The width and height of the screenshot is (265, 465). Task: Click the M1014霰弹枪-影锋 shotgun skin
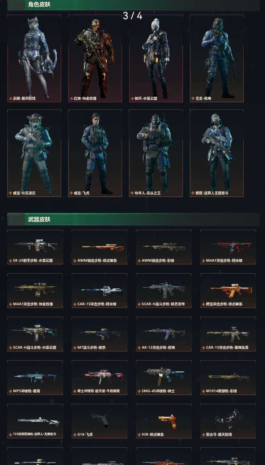[x=228, y=378]
